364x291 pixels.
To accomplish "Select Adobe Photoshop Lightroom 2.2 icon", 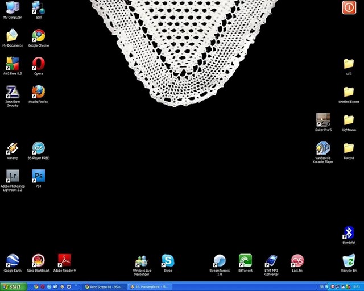I will pyautogui.click(x=13, y=180).
